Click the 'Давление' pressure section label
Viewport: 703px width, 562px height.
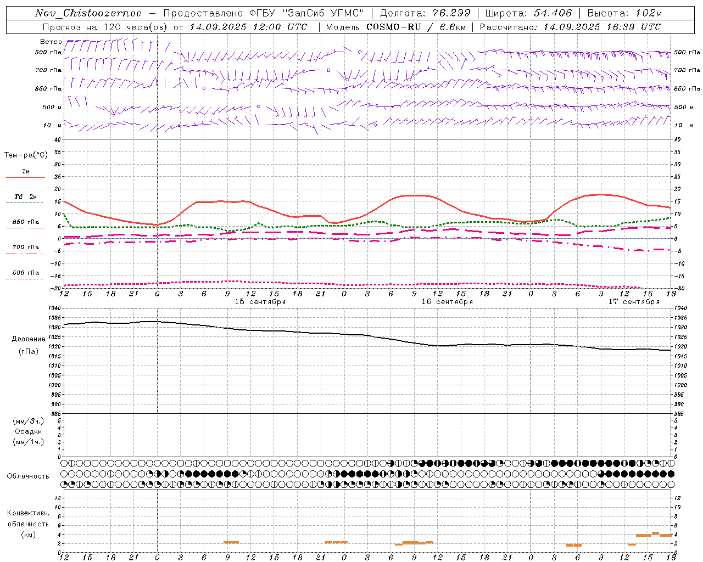[28, 339]
